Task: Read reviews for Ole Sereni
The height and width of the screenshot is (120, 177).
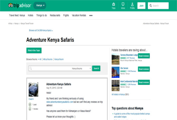Action: tap(144, 69)
